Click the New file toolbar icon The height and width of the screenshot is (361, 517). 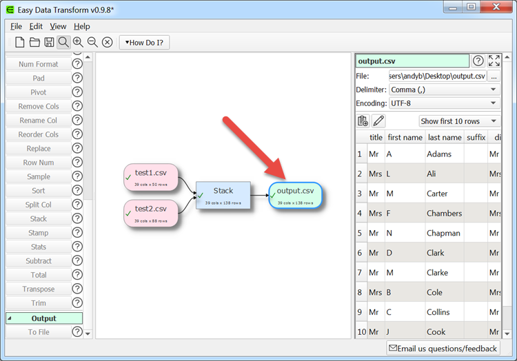(x=20, y=42)
